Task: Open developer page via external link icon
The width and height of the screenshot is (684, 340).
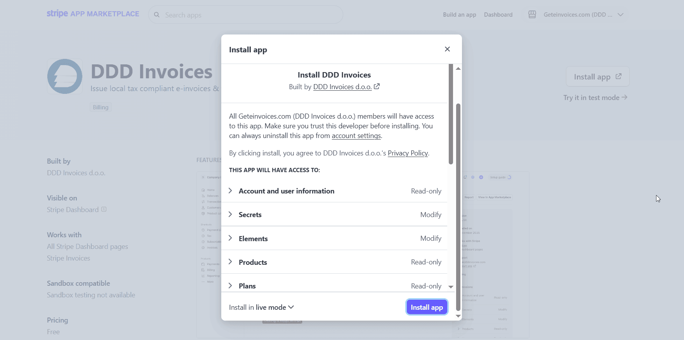Action: click(x=376, y=86)
